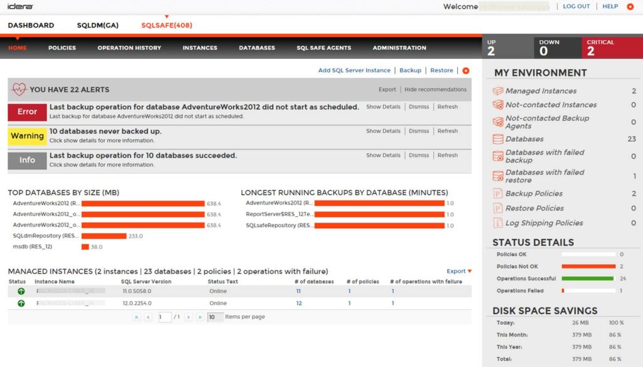Open the OPERATION HISTORY menu

[129, 48]
